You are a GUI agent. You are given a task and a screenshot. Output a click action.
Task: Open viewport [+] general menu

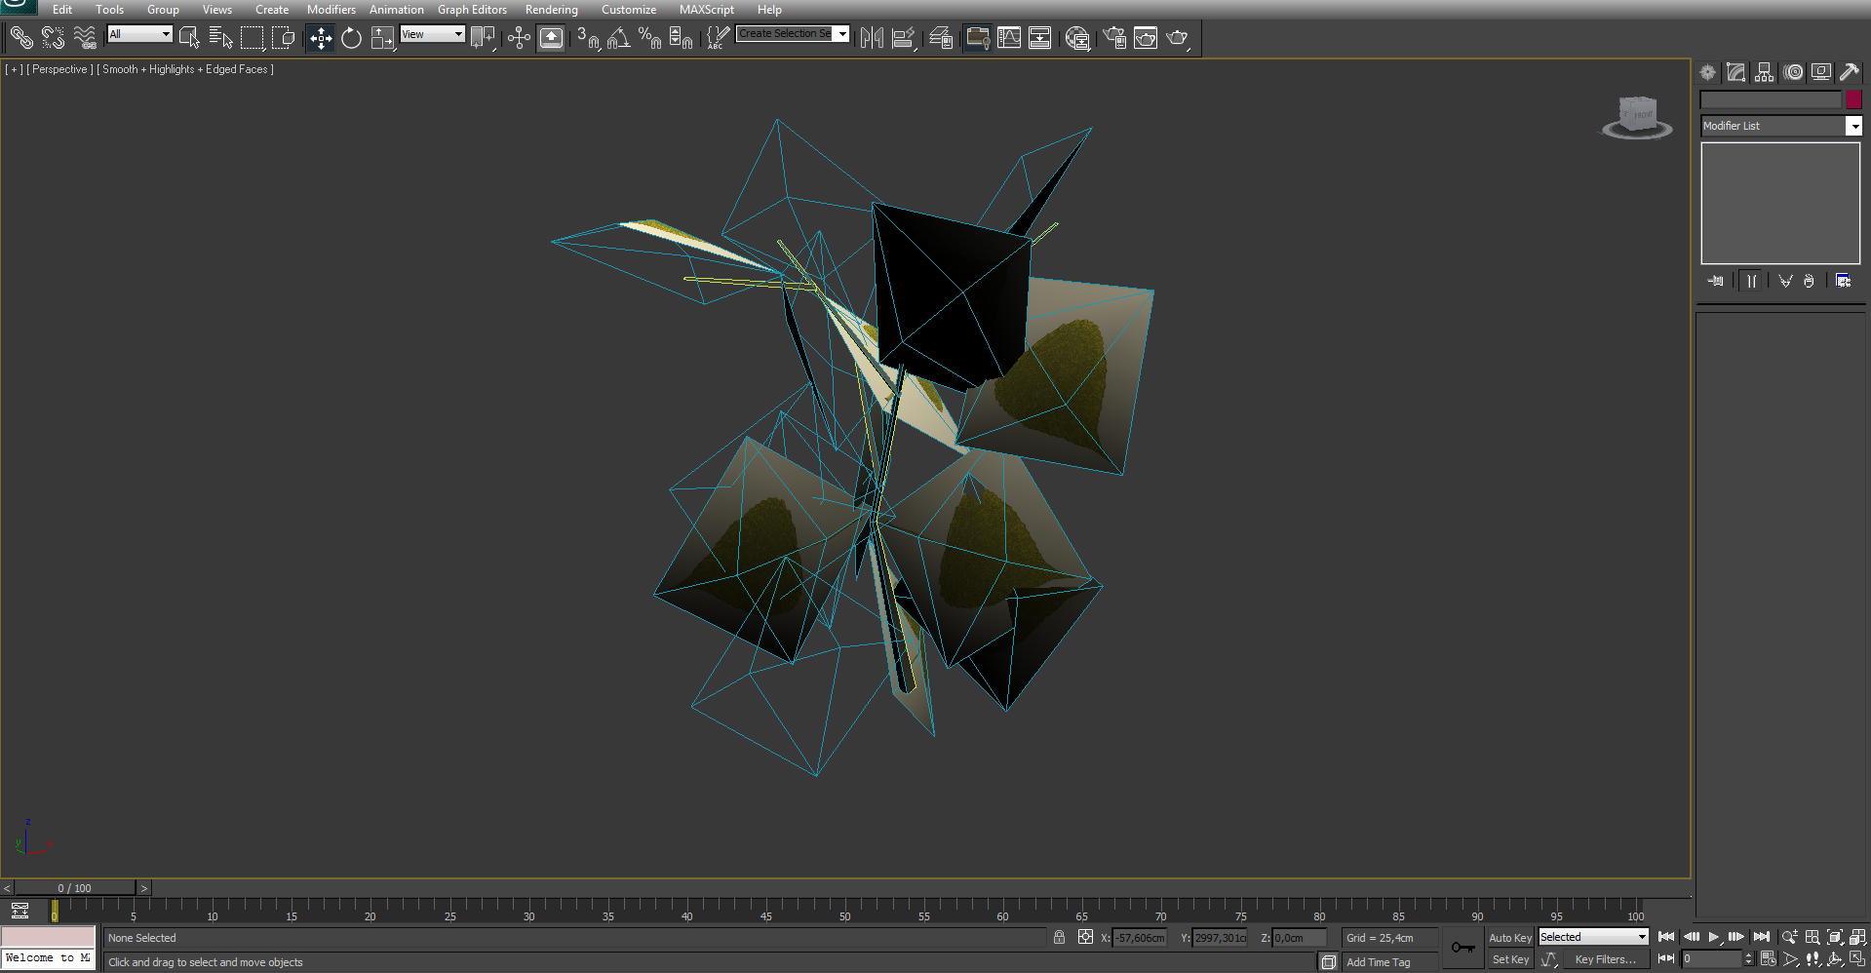14,69
